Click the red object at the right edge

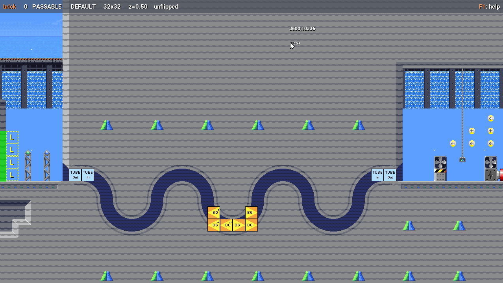click(x=501, y=175)
